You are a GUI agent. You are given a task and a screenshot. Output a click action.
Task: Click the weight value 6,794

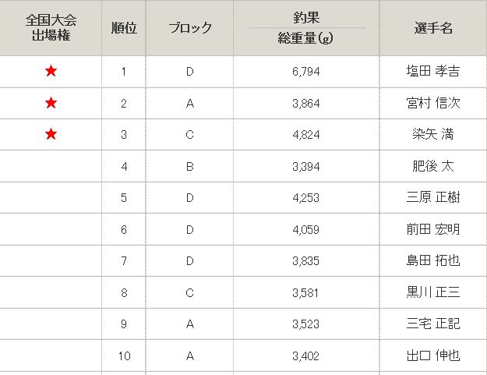[306, 72]
